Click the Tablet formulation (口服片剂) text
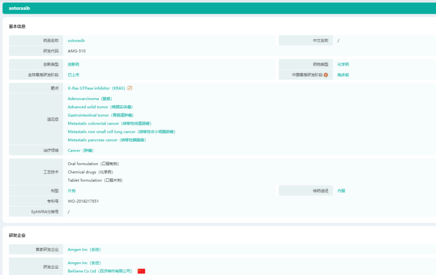The width and height of the screenshot is (436, 275). (x=95, y=180)
